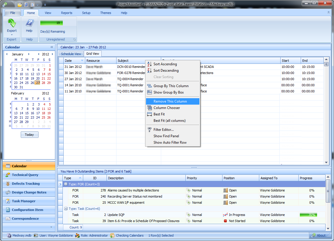The width and height of the screenshot is (334, 241).
Task: Click the Column Chooser icon
Action: click(x=149, y=108)
